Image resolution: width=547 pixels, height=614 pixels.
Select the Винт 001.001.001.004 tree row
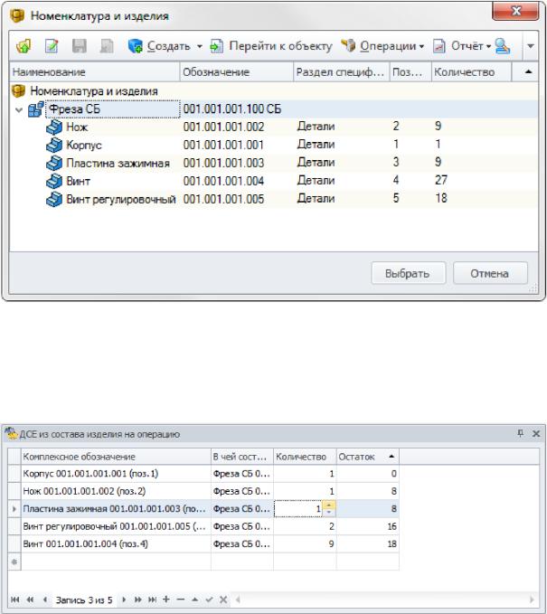273,181
